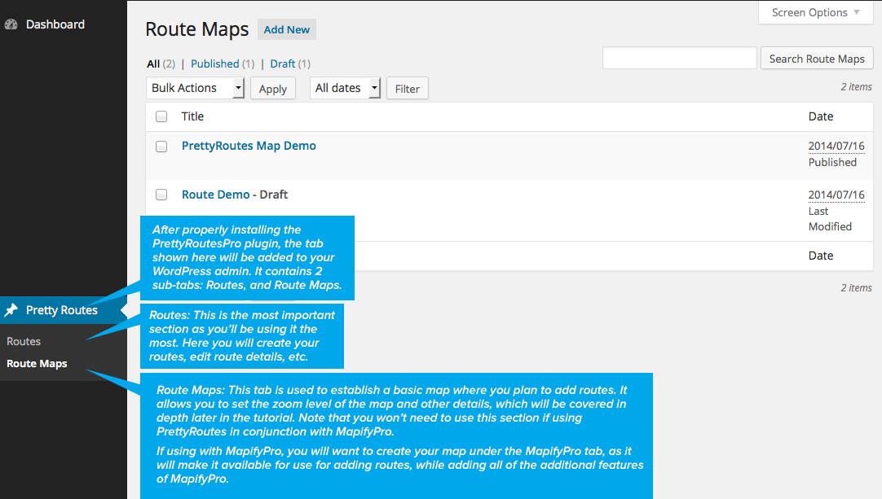This screenshot has height=499, width=882.
Task: Focus the route maps search field
Action: pos(679,59)
